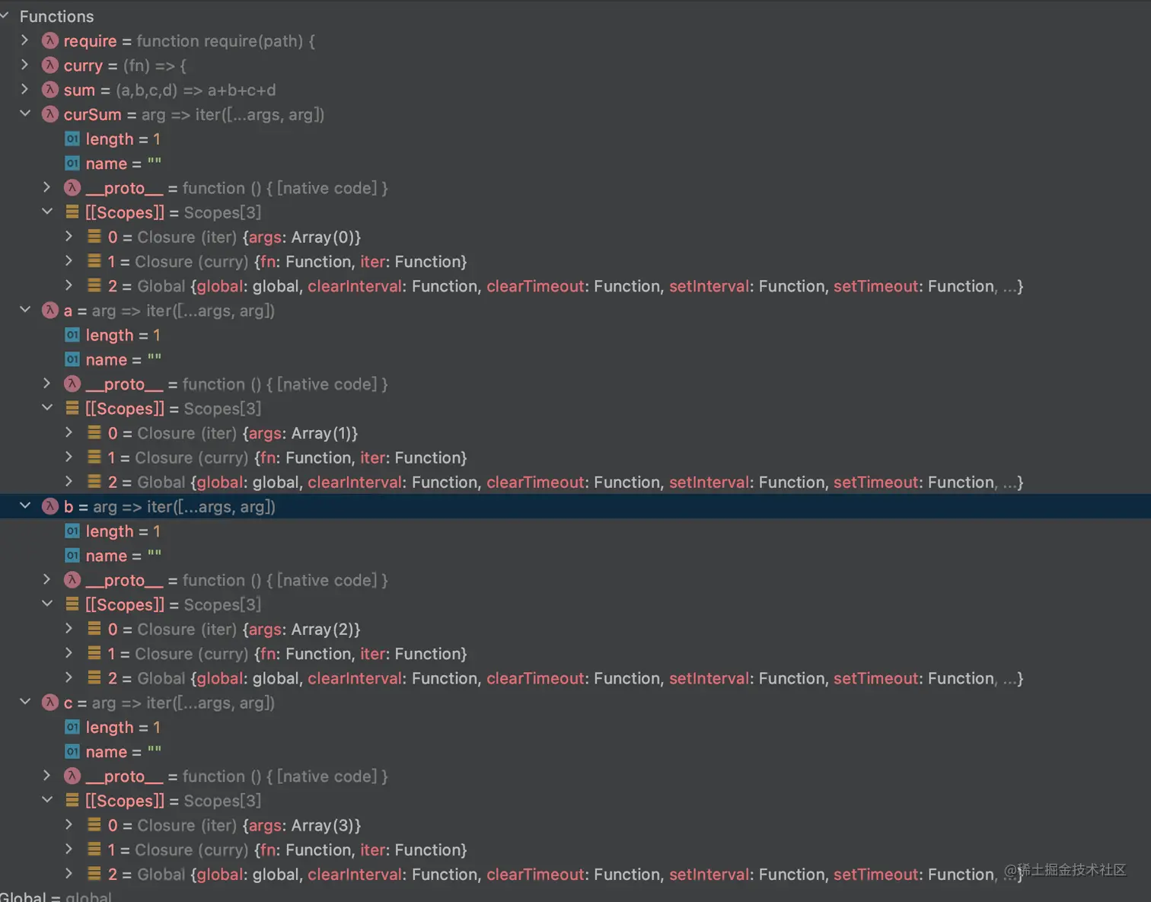Click the length property icon under function c
This screenshot has width=1151, height=902.
[72, 727]
